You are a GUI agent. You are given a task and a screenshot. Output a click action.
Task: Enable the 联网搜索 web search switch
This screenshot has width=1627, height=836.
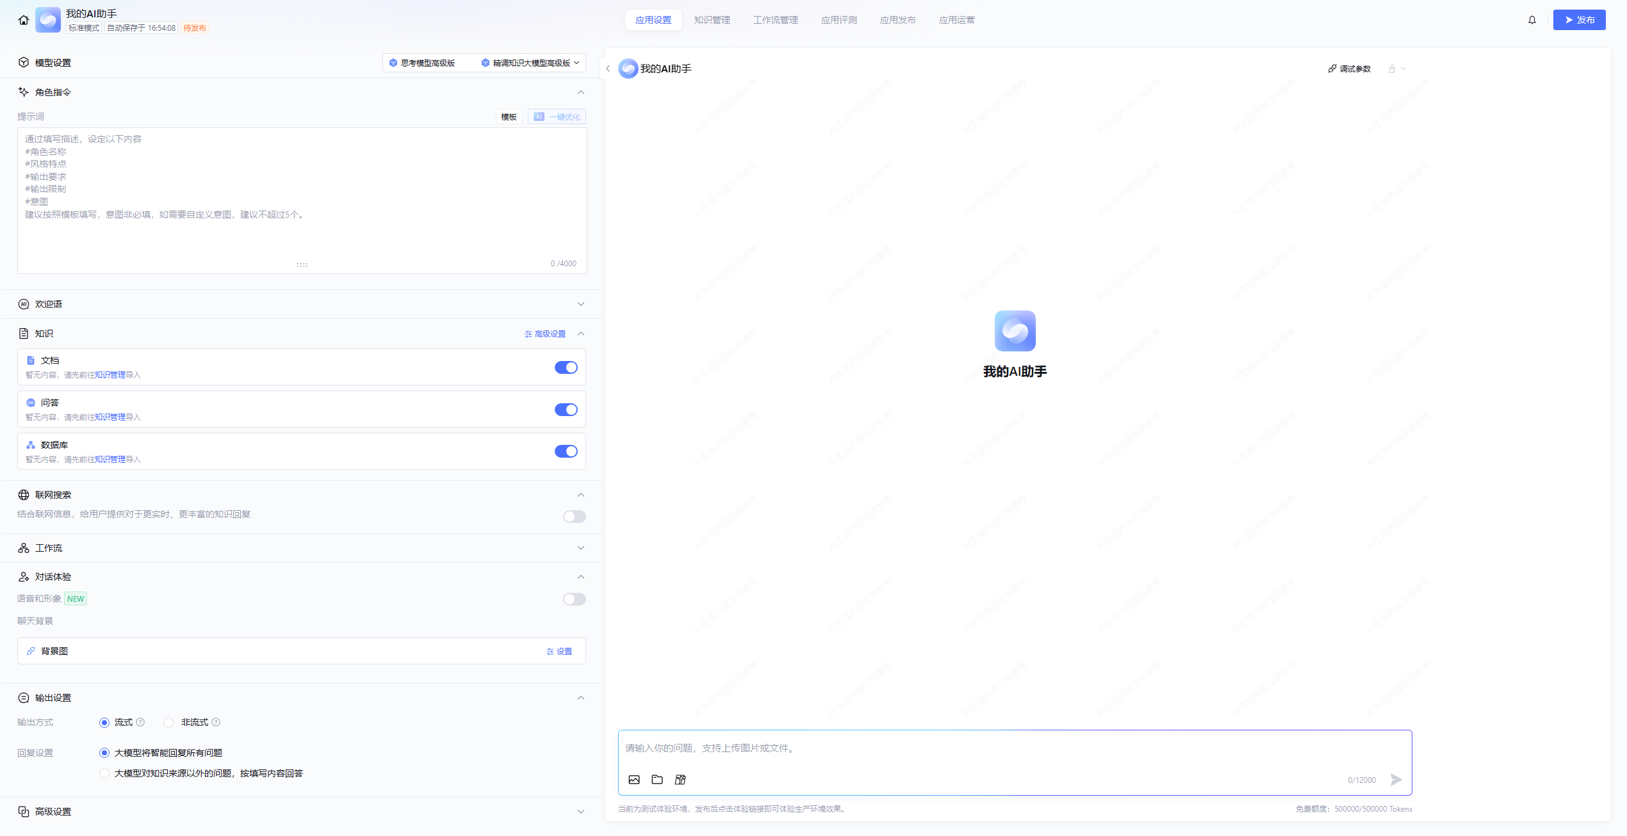point(574,517)
